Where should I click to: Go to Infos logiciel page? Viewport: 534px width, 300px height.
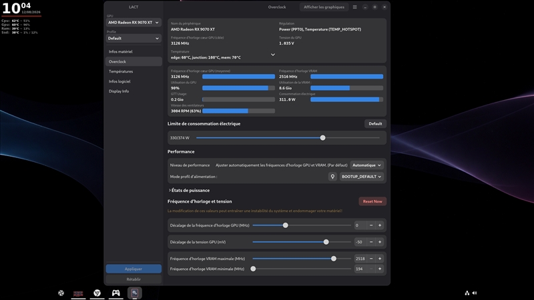[x=133, y=81]
